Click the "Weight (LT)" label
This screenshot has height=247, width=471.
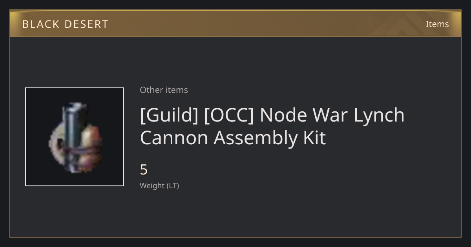coord(159,185)
